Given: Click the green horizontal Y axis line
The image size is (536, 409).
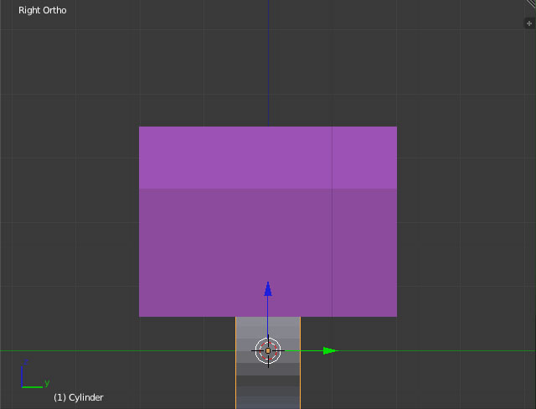Looking at the screenshot, I should [x=126, y=350].
